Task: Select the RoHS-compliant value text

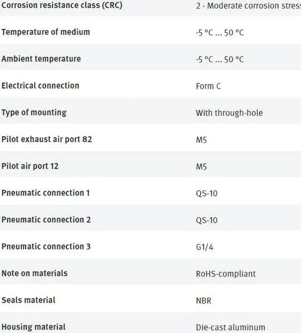Action: point(226,274)
